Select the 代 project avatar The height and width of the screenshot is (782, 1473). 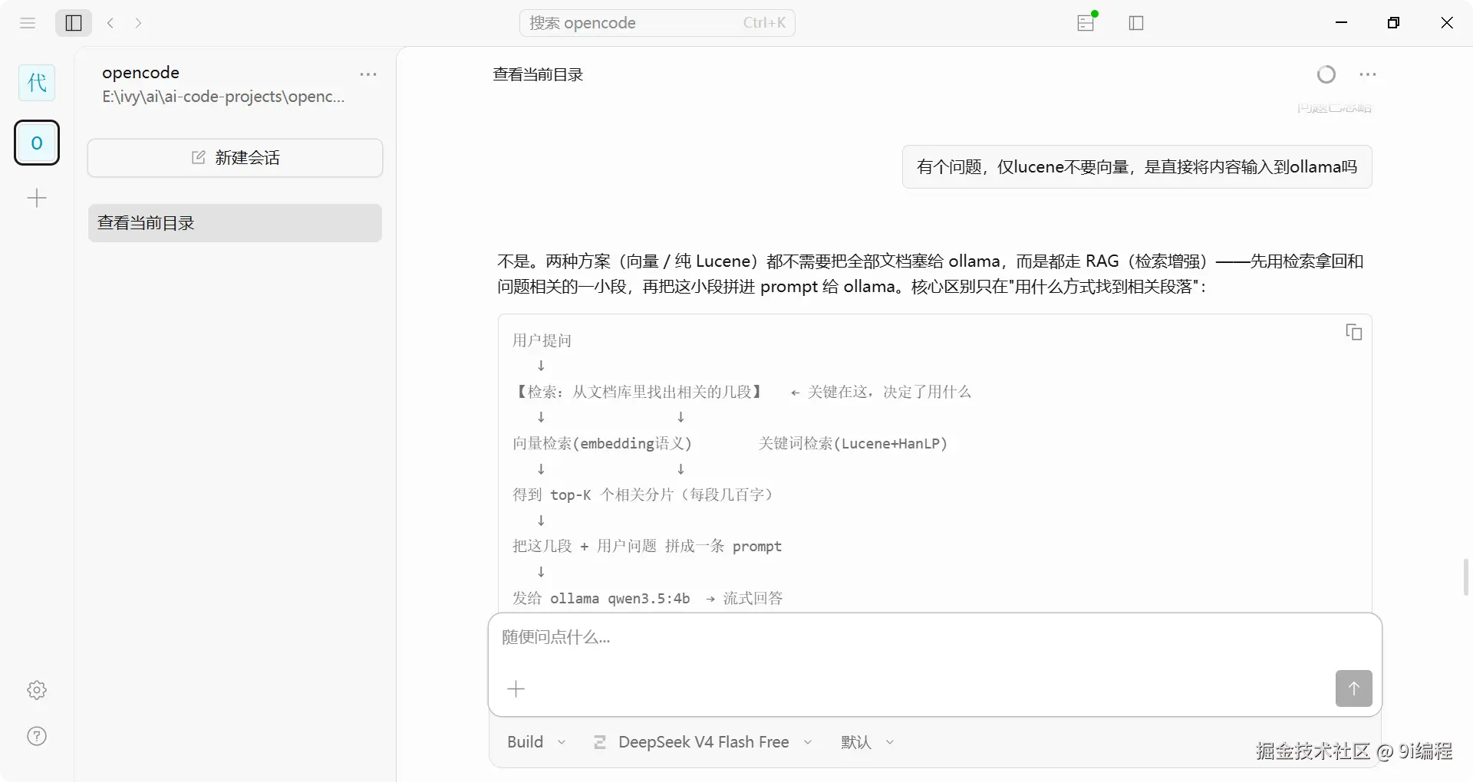pyautogui.click(x=37, y=82)
